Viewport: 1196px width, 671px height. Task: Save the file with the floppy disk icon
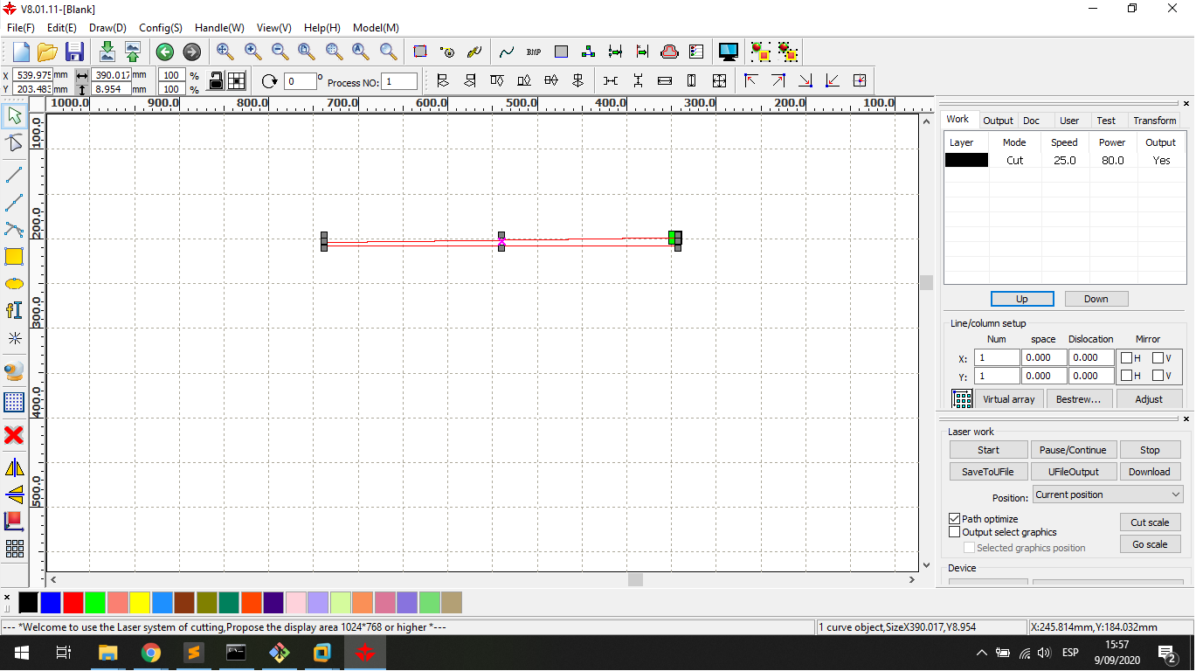point(74,52)
